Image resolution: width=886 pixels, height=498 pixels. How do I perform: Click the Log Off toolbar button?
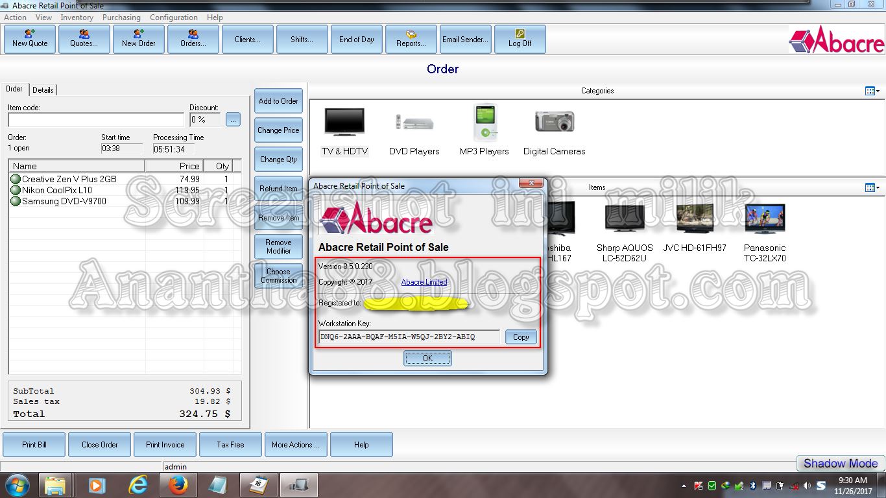coord(520,39)
